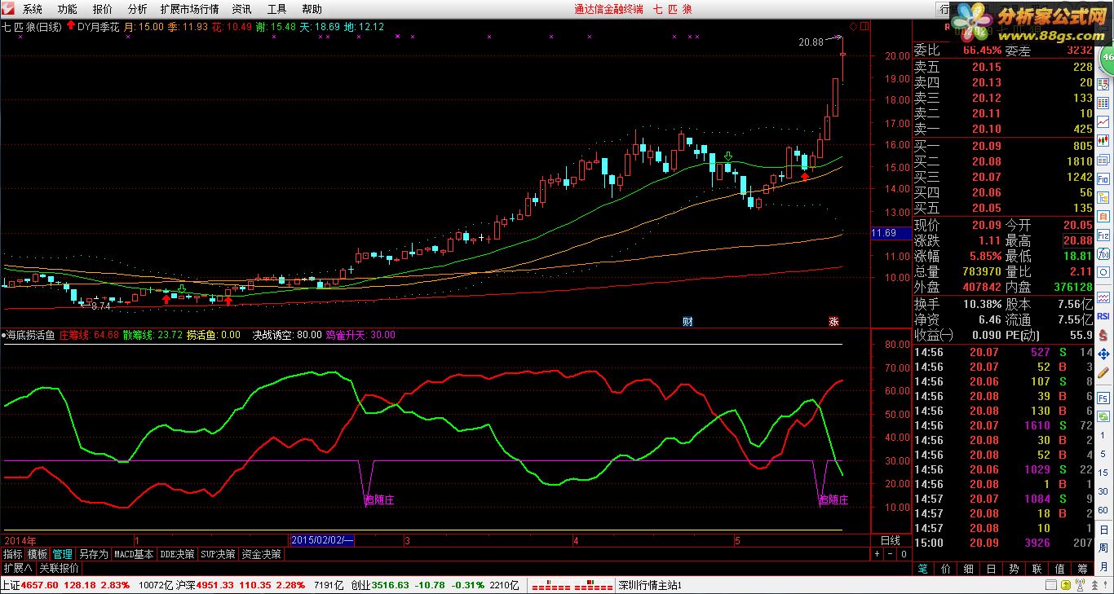1114x594 pixels.
Task: Click the wave oscillator icon above RSI
Action: 1103,297
